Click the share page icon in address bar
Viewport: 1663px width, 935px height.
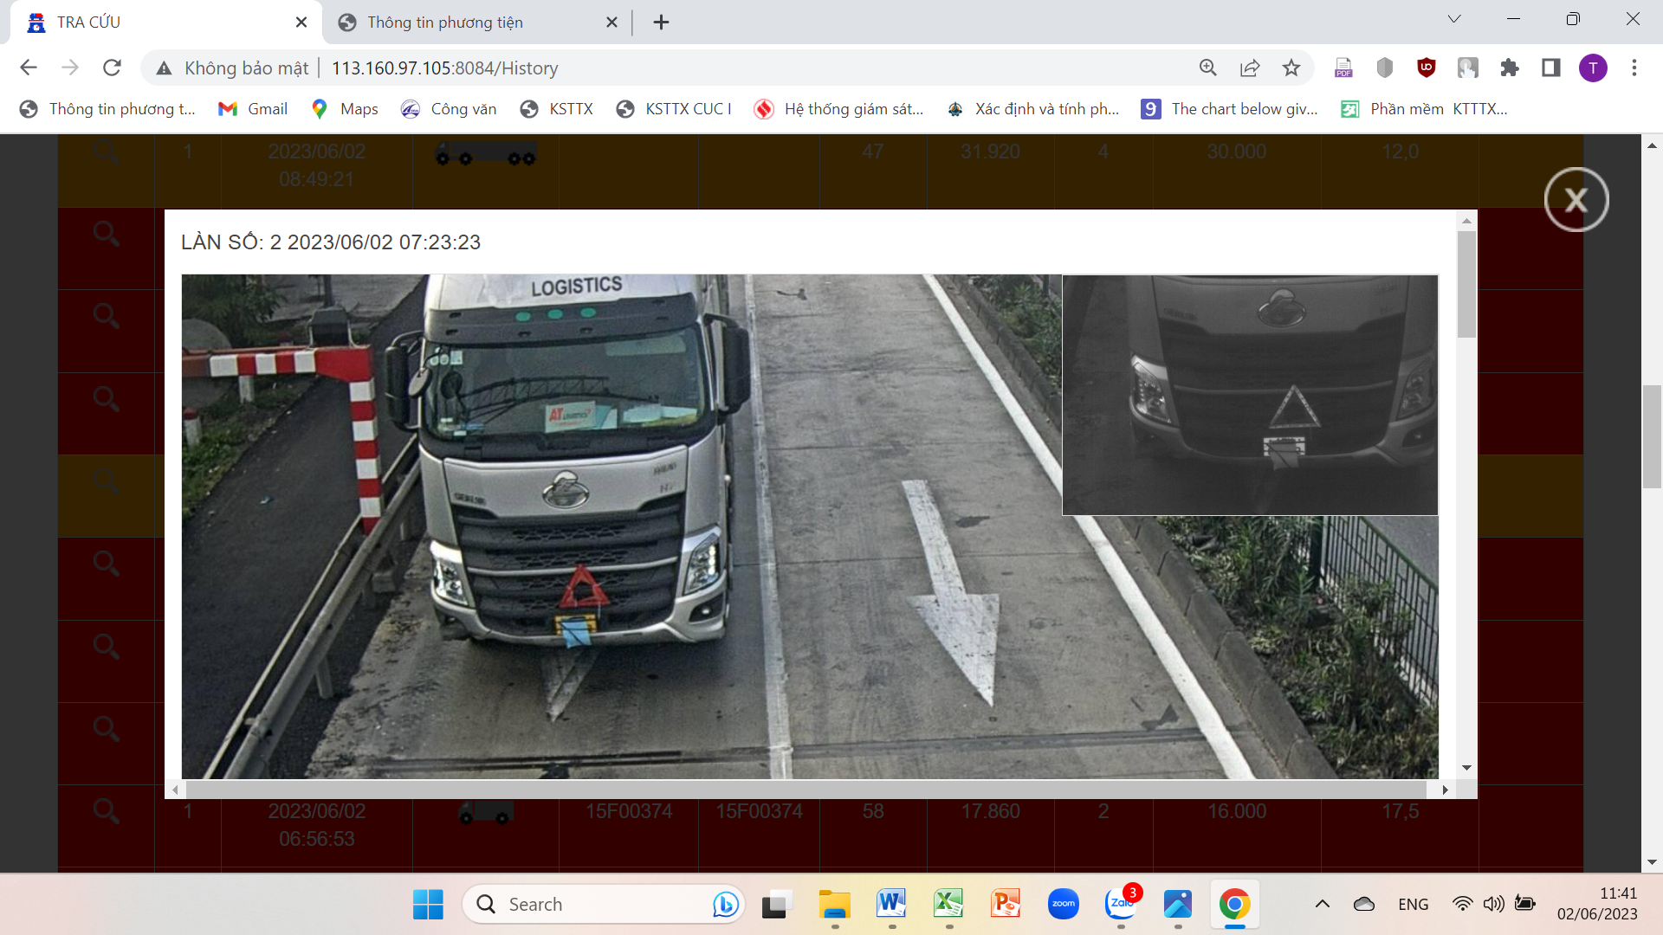pyautogui.click(x=1249, y=68)
